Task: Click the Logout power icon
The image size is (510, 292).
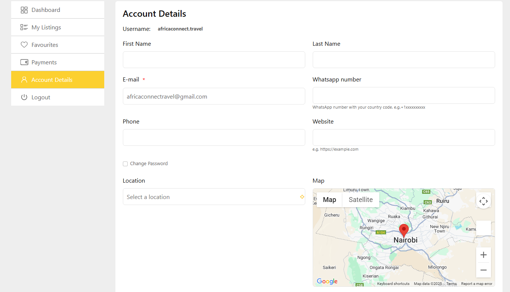Action: click(24, 97)
